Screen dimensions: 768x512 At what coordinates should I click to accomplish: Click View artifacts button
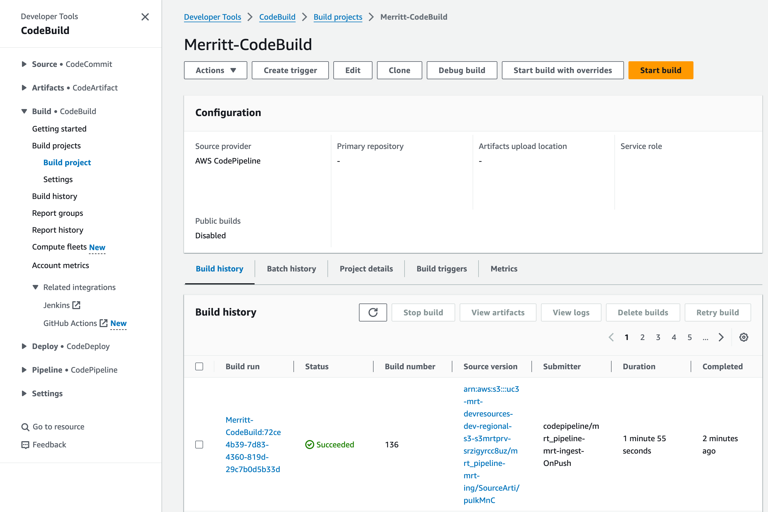click(498, 312)
